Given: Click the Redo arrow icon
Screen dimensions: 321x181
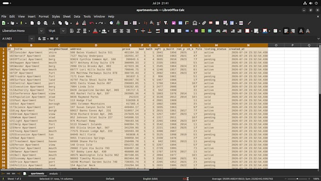Looking at the screenshot, I should [101, 23].
